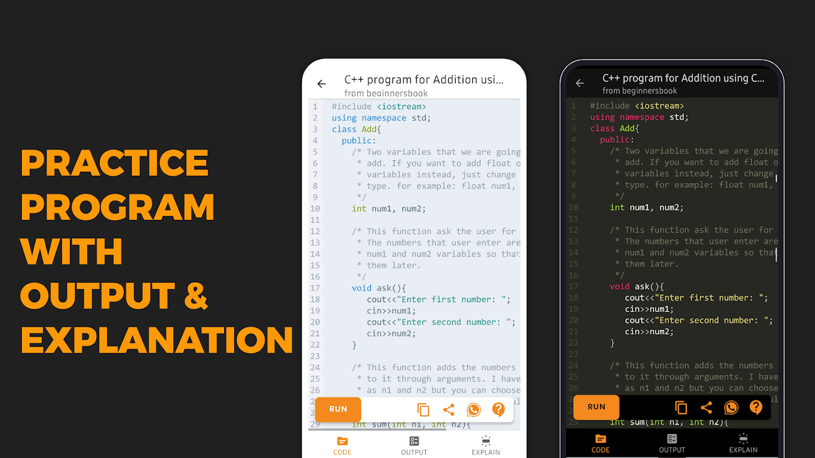The height and width of the screenshot is (458, 815).
Task: Click 'int sum(int n1, int n2){' dark phone
Action: point(669,422)
